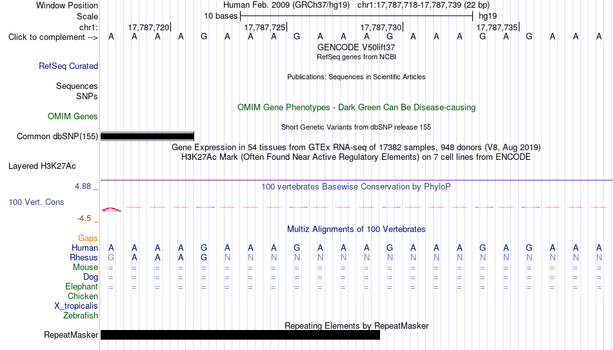Image resolution: width=613 pixels, height=350 pixels.
Task: Click the H3K27Ac Mark ENCODE track title
Action: pos(356,157)
